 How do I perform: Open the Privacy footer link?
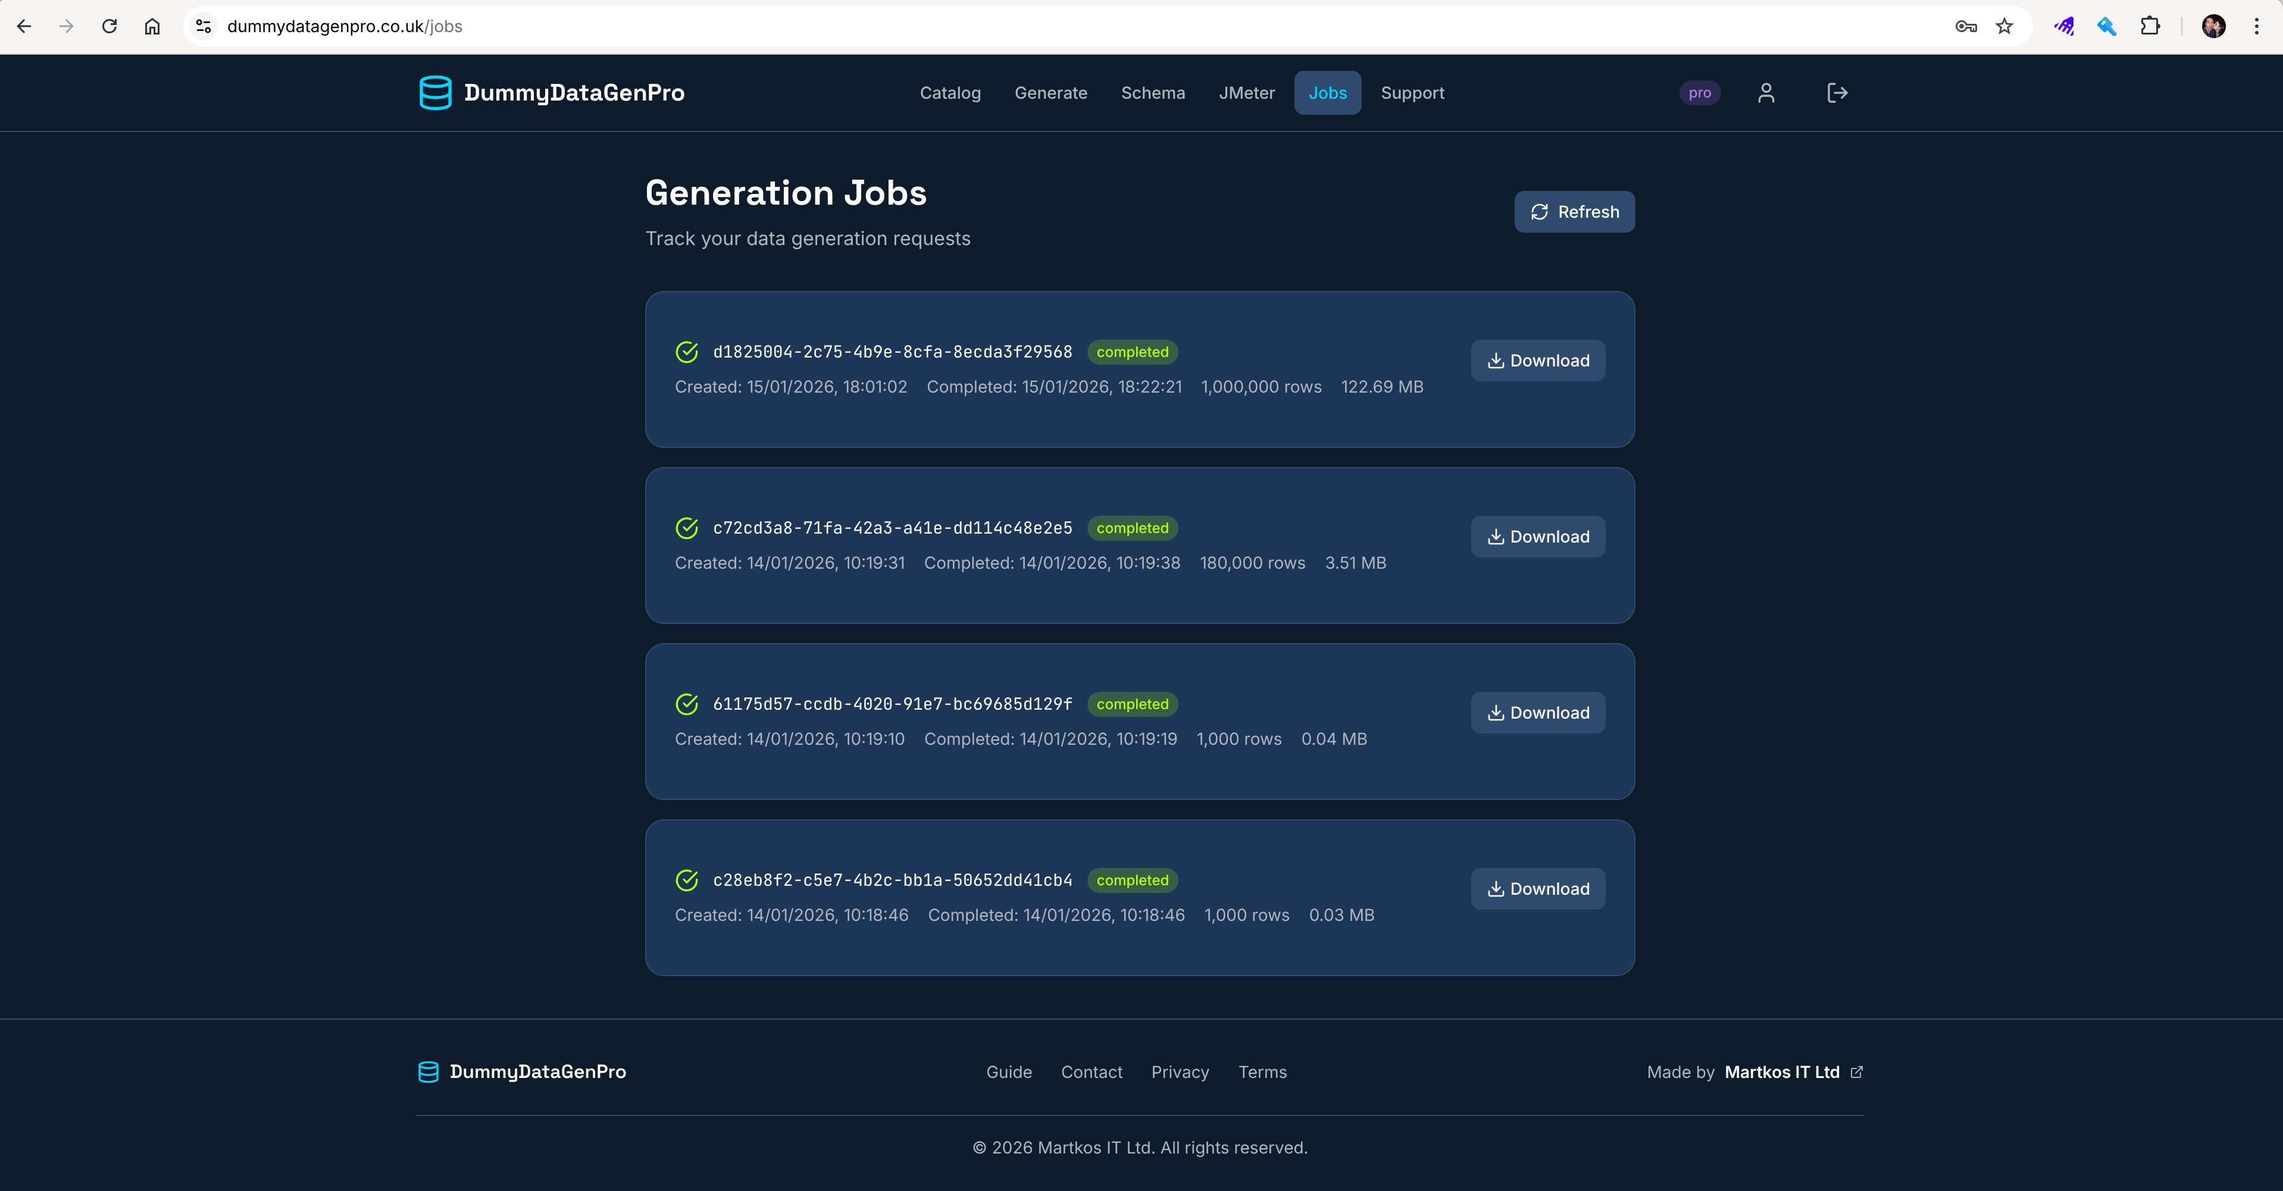click(1180, 1072)
